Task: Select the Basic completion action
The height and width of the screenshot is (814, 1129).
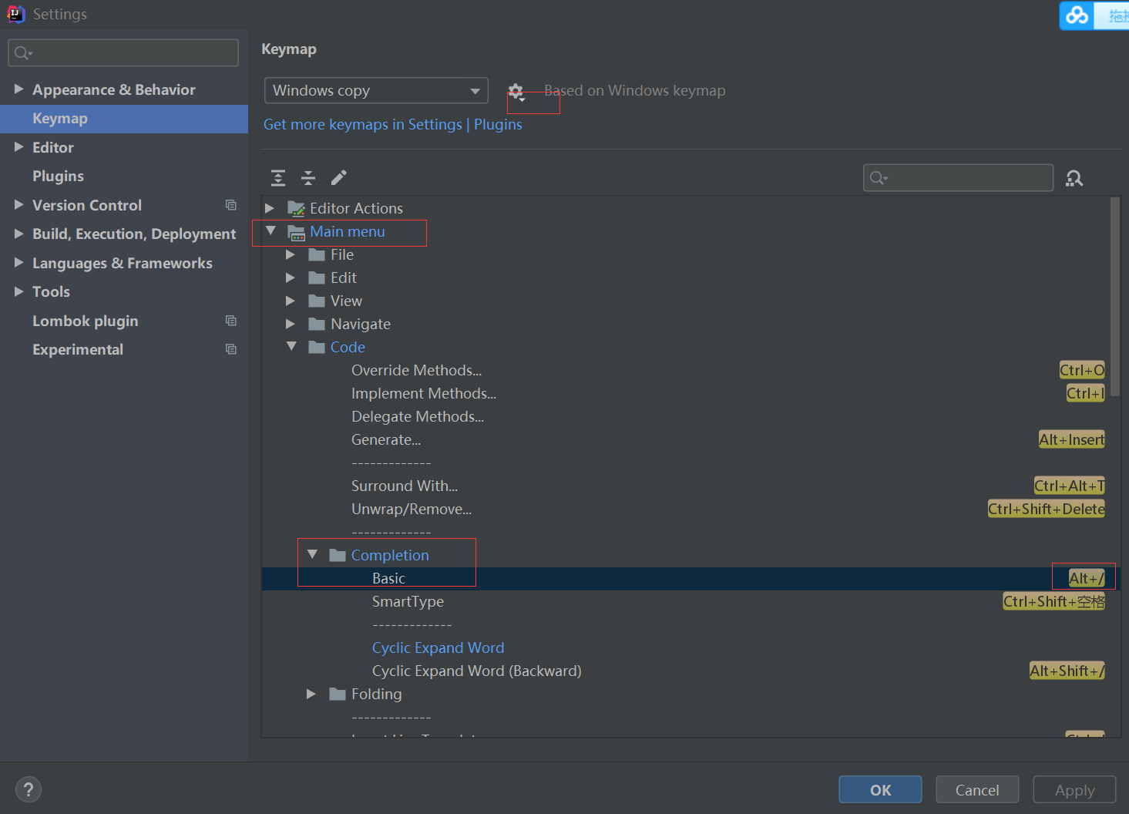Action: coord(691,579)
